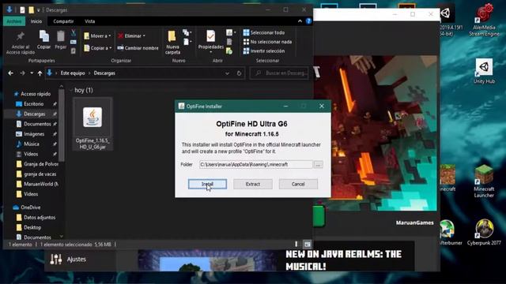The width and height of the screenshot is (506, 284).
Task: Click the Buscar en Descargas search box
Action: click(279, 73)
